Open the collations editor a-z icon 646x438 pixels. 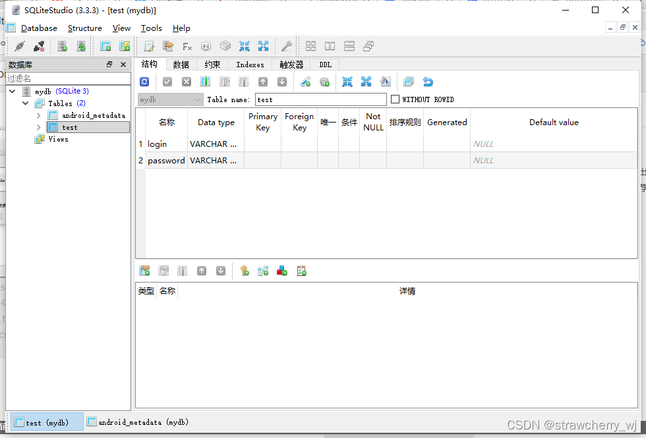click(x=206, y=46)
